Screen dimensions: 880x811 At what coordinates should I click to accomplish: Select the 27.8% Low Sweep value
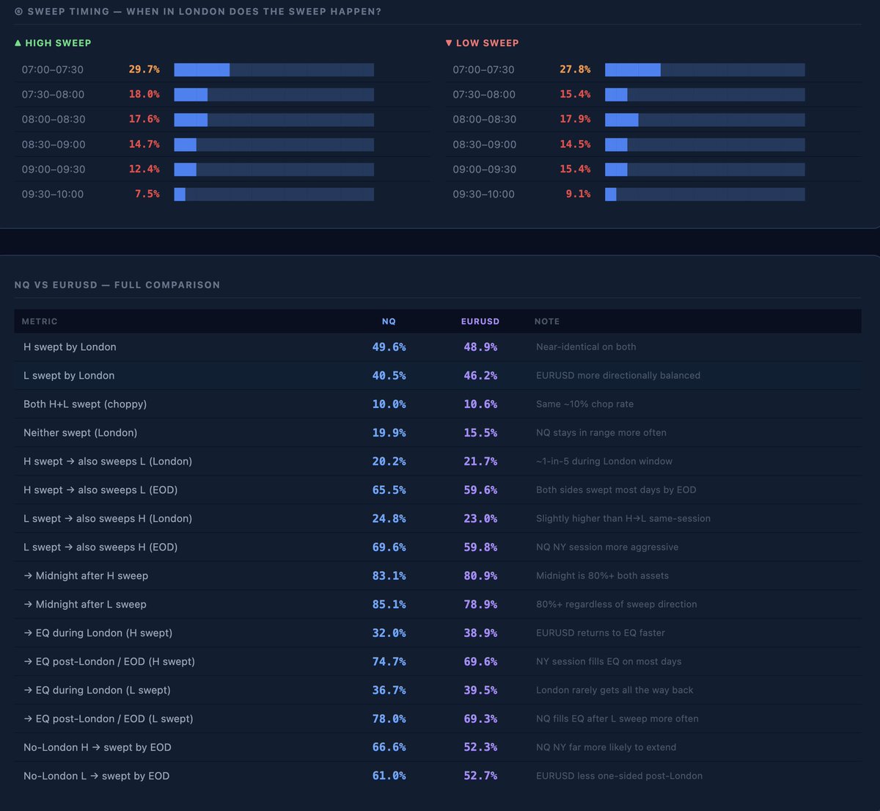pos(575,69)
